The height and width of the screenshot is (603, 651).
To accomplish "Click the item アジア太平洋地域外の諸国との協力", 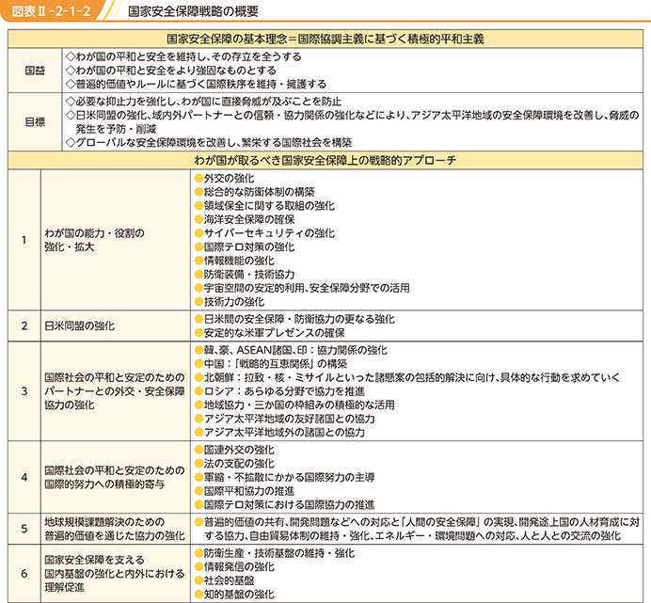I will (x=279, y=433).
